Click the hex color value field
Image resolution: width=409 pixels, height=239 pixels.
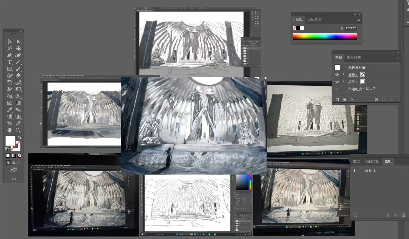pos(351,28)
